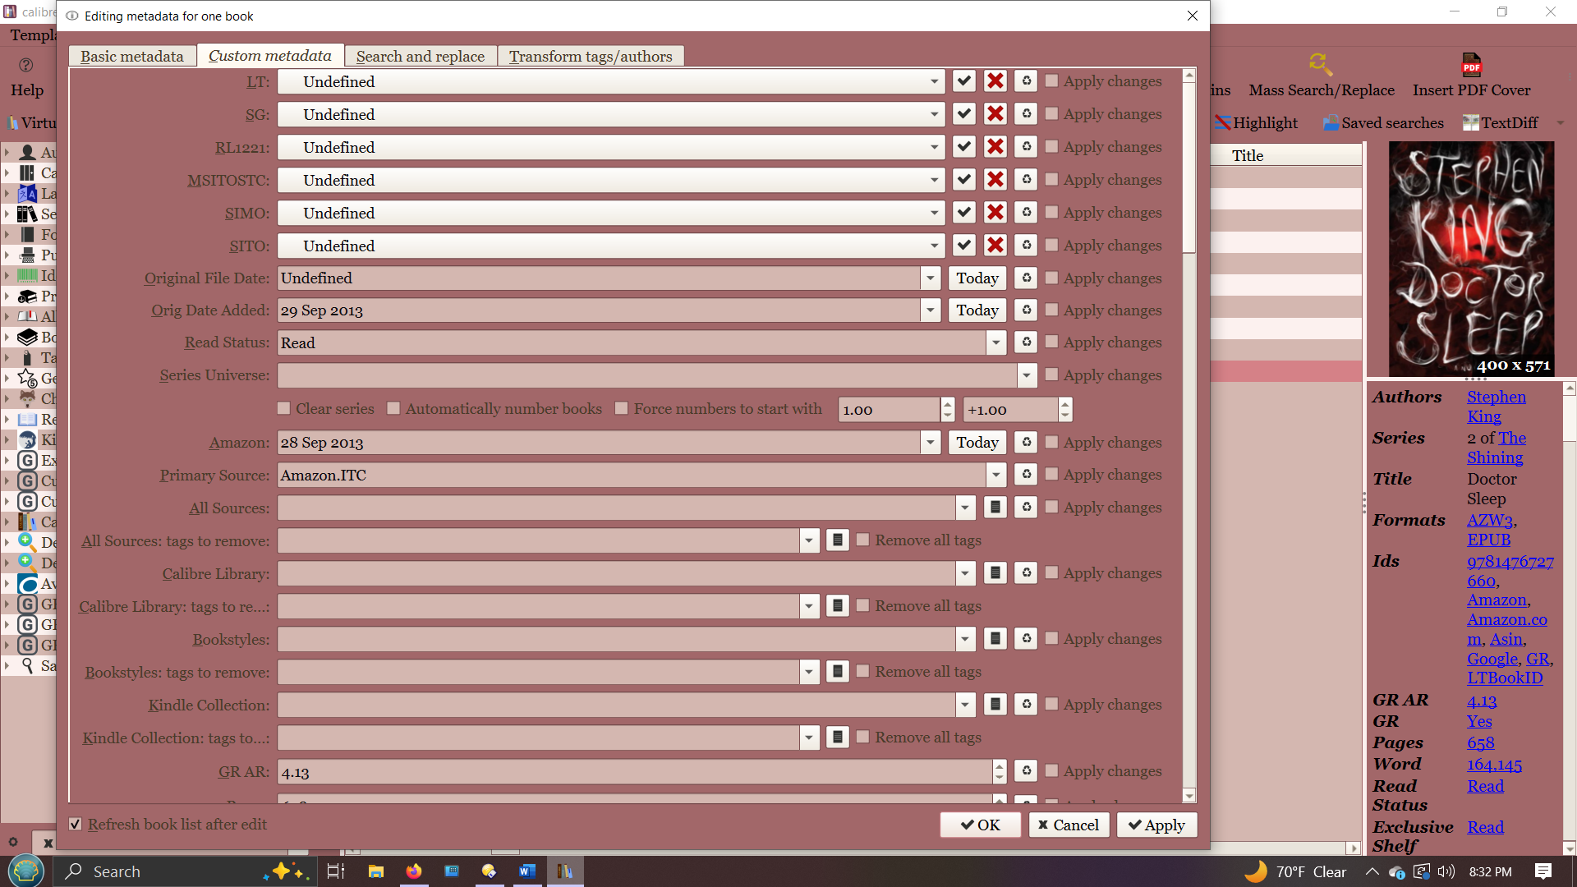Click green checkmark for LT field
This screenshot has width=1577, height=887.
[963, 81]
